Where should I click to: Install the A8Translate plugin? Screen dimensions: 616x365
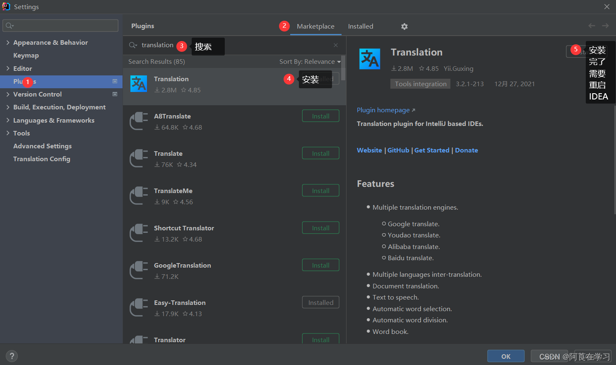[x=321, y=116]
